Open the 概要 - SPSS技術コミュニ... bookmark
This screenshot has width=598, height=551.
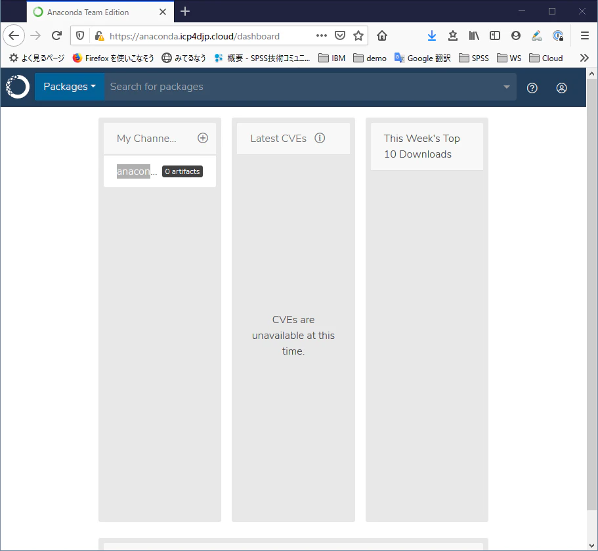point(262,58)
